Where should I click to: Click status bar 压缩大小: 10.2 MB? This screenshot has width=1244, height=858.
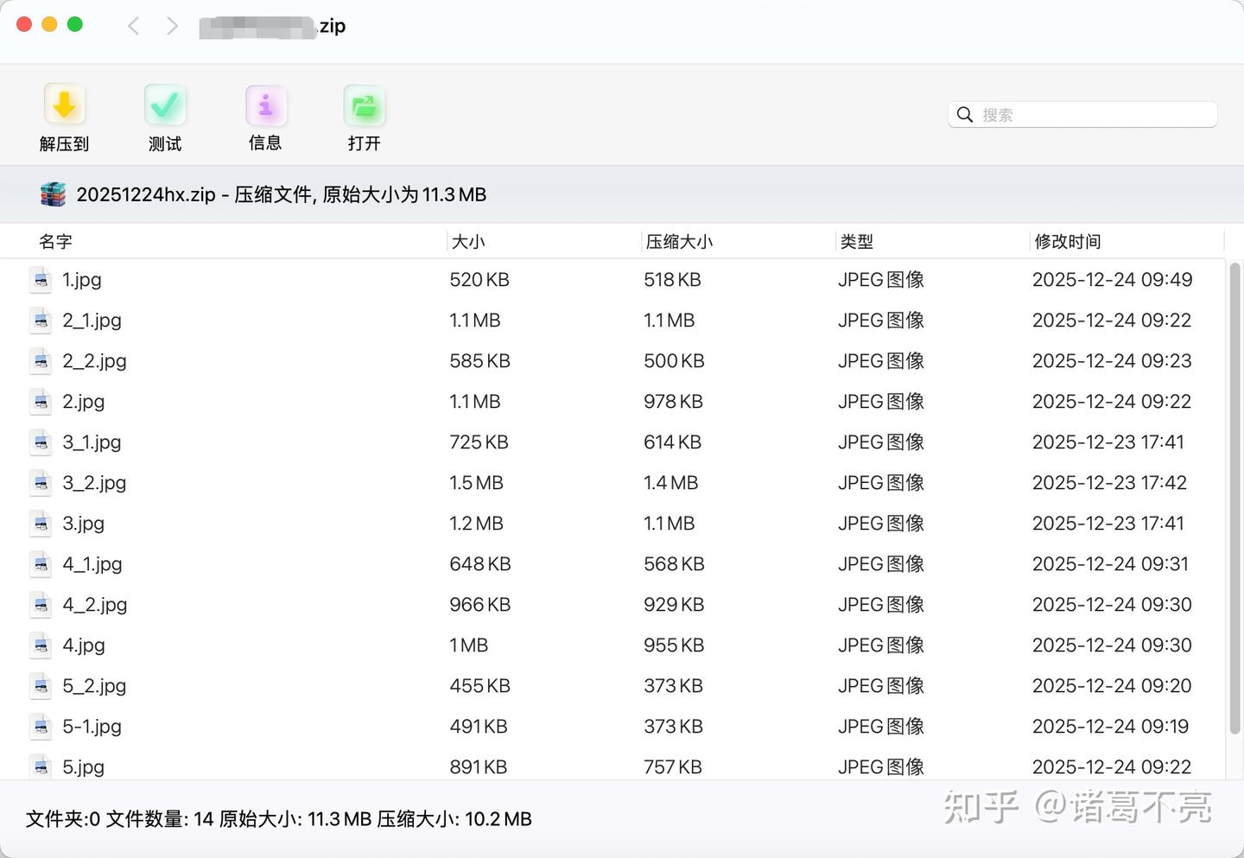(x=454, y=819)
